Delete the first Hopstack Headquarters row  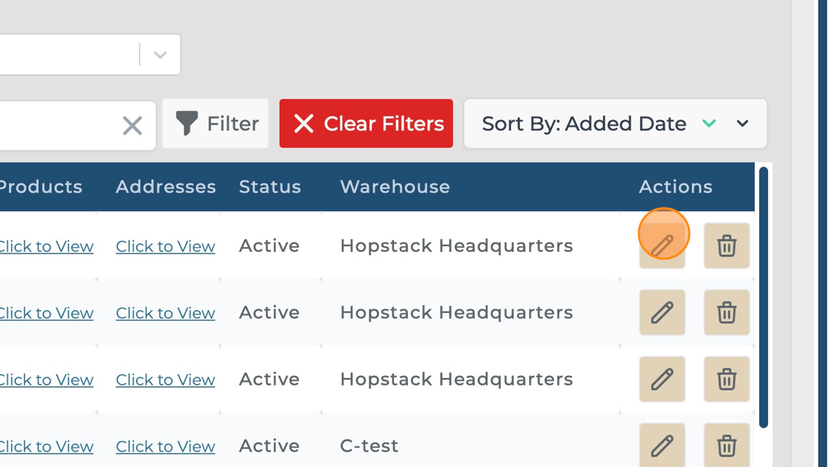coord(726,245)
